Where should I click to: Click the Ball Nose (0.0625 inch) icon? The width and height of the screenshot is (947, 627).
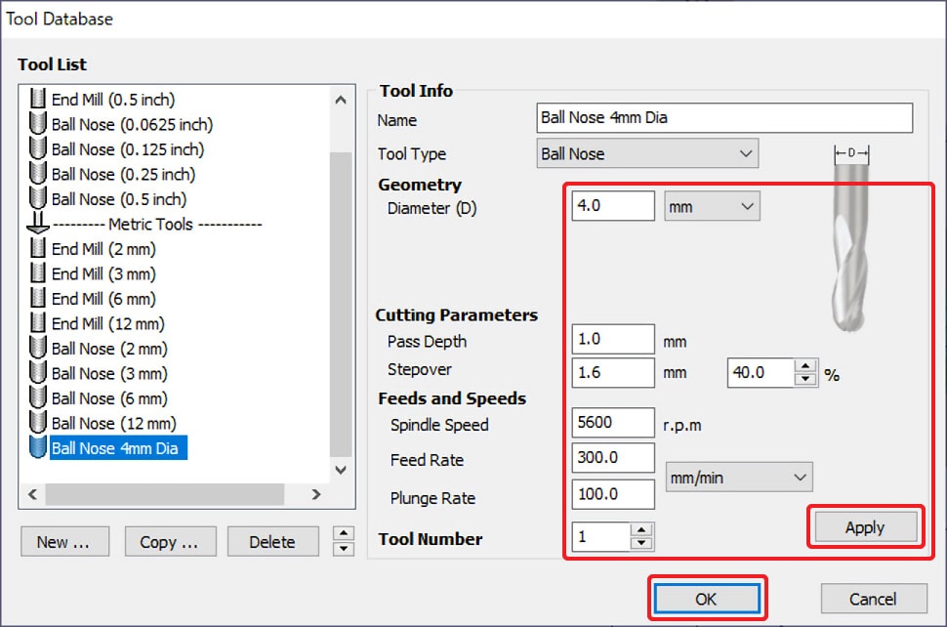(38, 124)
